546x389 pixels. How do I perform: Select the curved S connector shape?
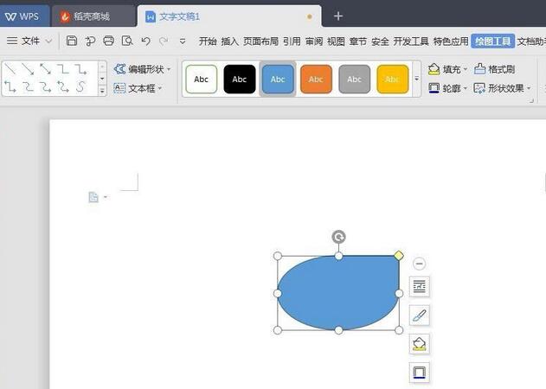pyautogui.click(x=80, y=86)
